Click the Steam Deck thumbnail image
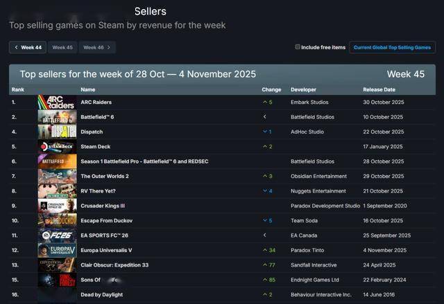 57,147
